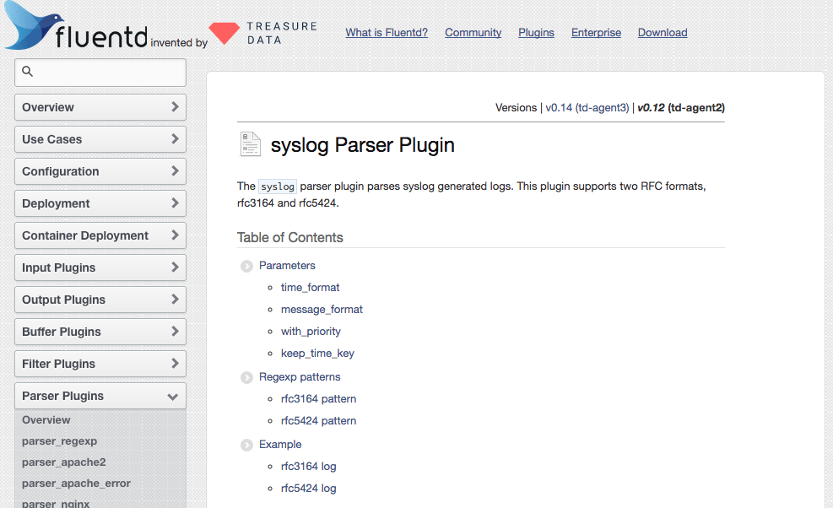Focus the sidebar search field
The height and width of the screenshot is (508, 833).
(108, 73)
